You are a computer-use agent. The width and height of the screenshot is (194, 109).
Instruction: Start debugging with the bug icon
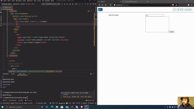pos(65,4)
